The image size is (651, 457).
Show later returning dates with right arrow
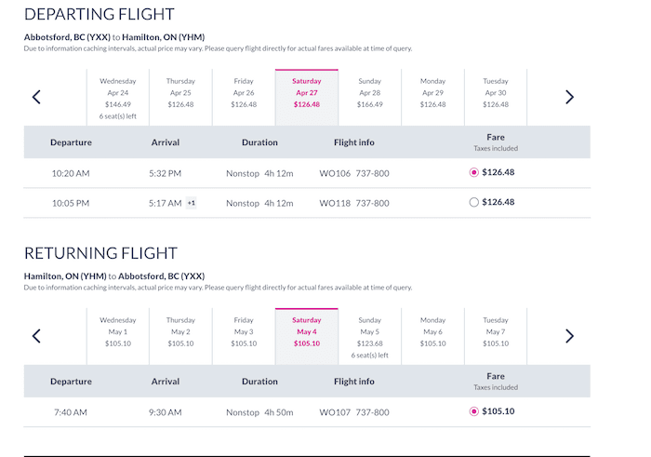[569, 336]
